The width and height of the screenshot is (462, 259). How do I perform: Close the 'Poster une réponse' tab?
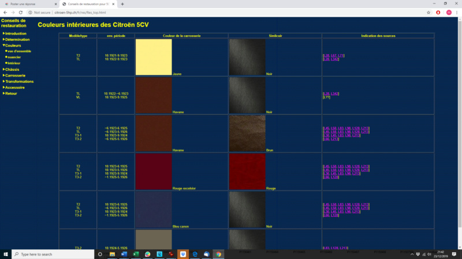point(55,4)
